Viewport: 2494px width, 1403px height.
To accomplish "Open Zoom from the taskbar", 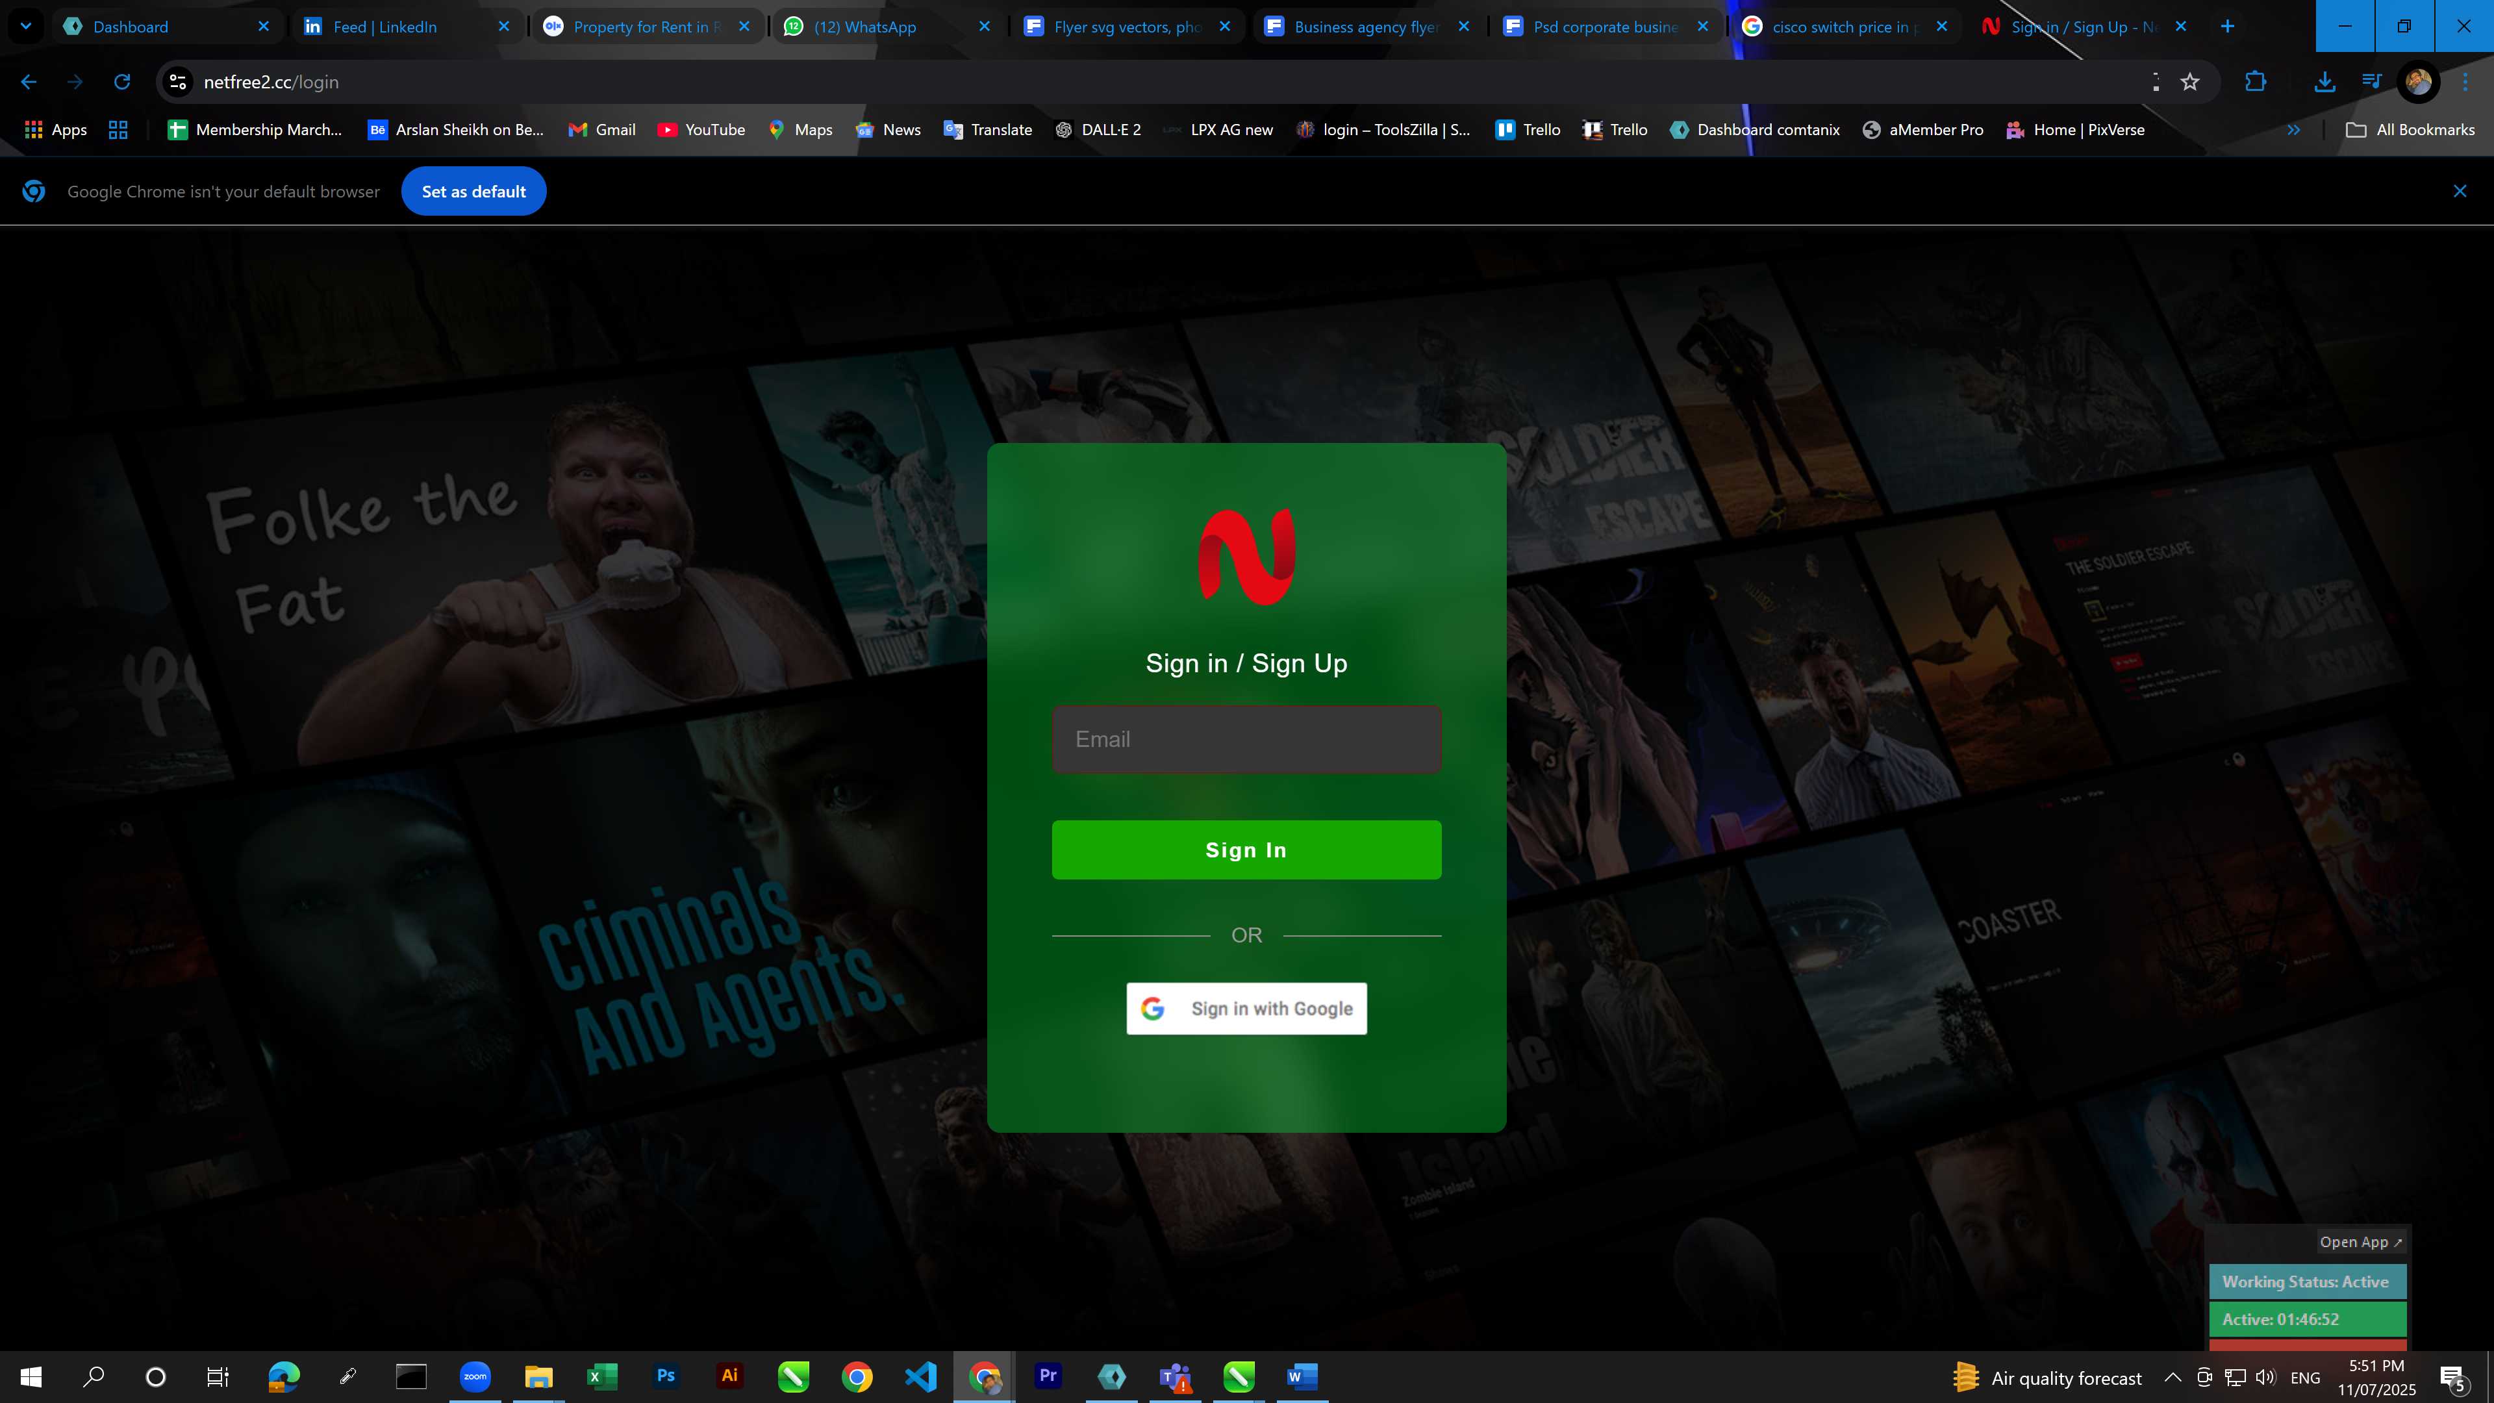I will (x=475, y=1376).
